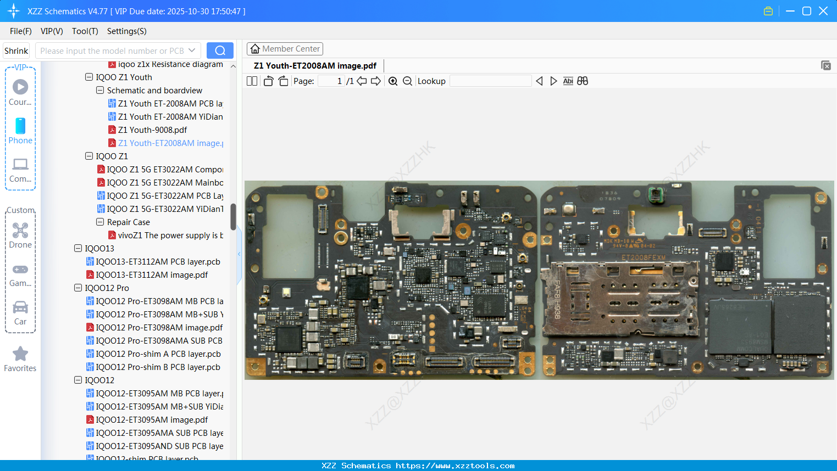
Task: Rotate the page counterclockwise
Action: tap(268, 81)
